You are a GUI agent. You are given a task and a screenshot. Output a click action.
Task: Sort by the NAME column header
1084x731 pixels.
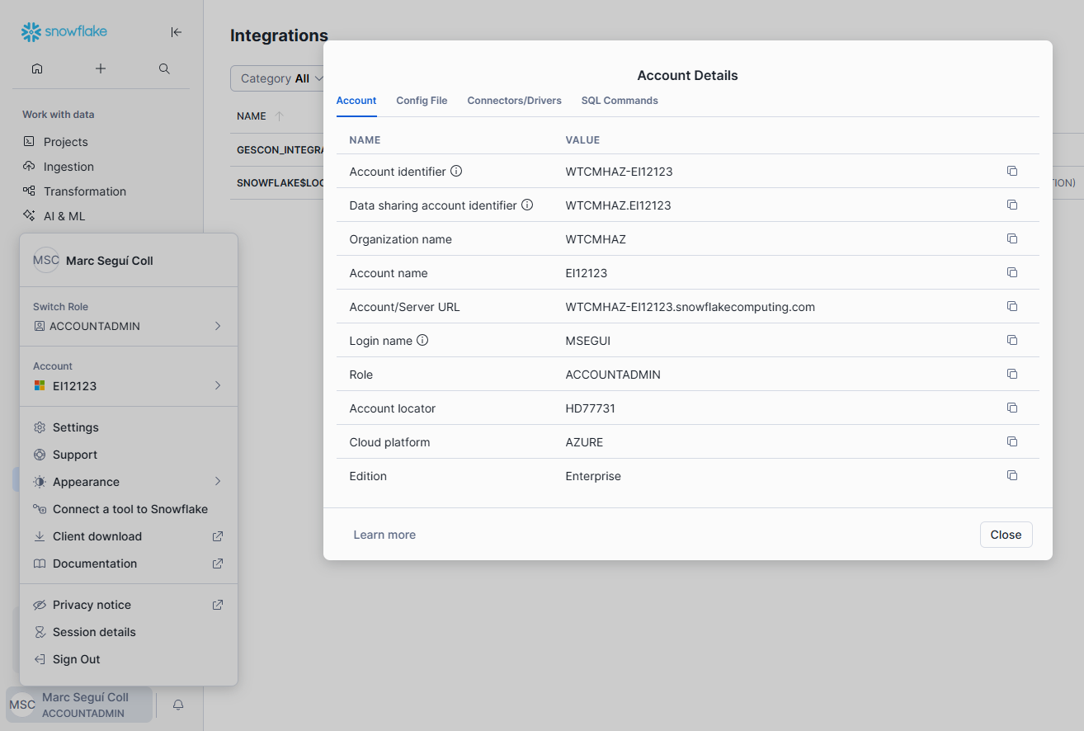[252, 116]
